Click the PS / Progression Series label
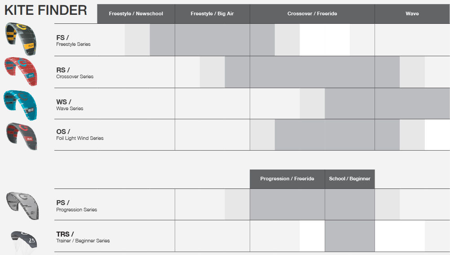Image resolution: width=450 pixels, height=255 pixels. click(x=76, y=206)
